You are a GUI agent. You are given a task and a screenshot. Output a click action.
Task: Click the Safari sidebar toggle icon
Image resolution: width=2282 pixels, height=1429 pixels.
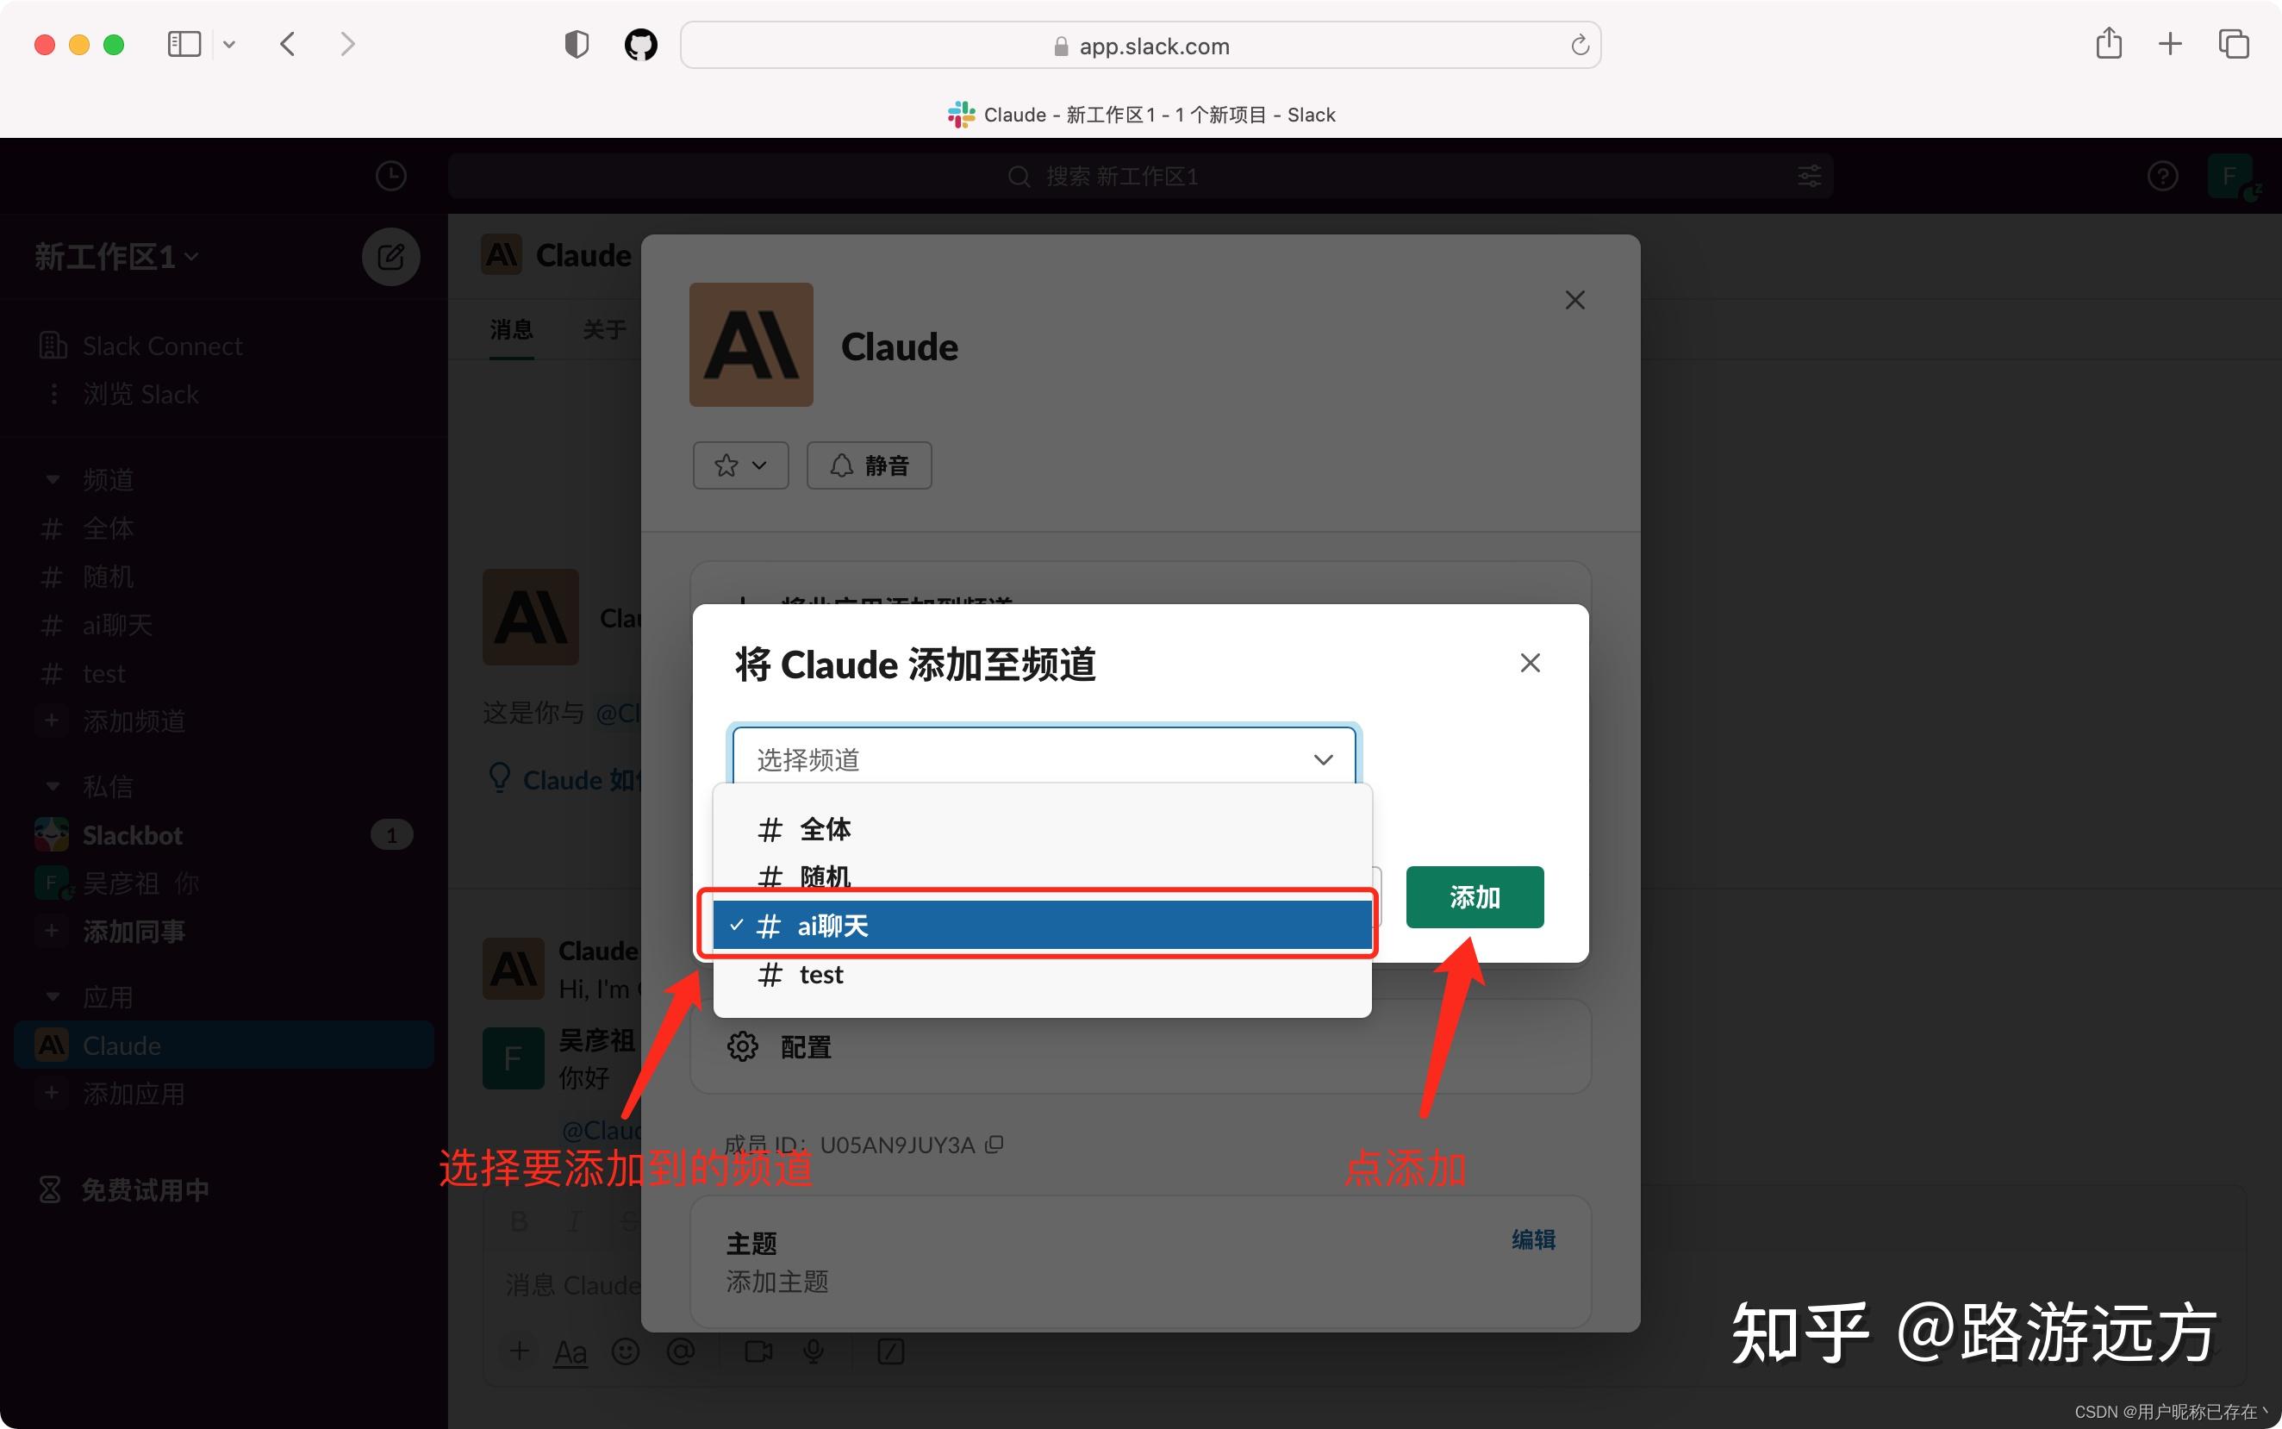(x=184, y=45)
